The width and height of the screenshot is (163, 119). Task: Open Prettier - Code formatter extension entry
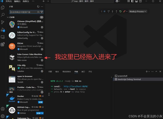click(x=26, y=88)
